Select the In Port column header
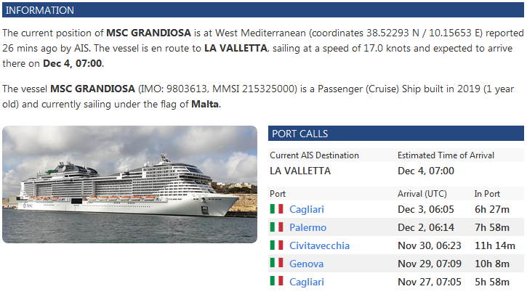The height and width of the screenshot is (297, 527). click(x=488, y=194)
